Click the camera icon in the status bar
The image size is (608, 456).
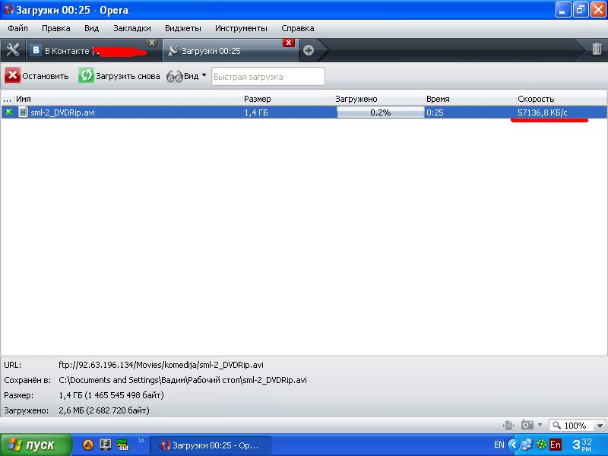click(527, 425)
